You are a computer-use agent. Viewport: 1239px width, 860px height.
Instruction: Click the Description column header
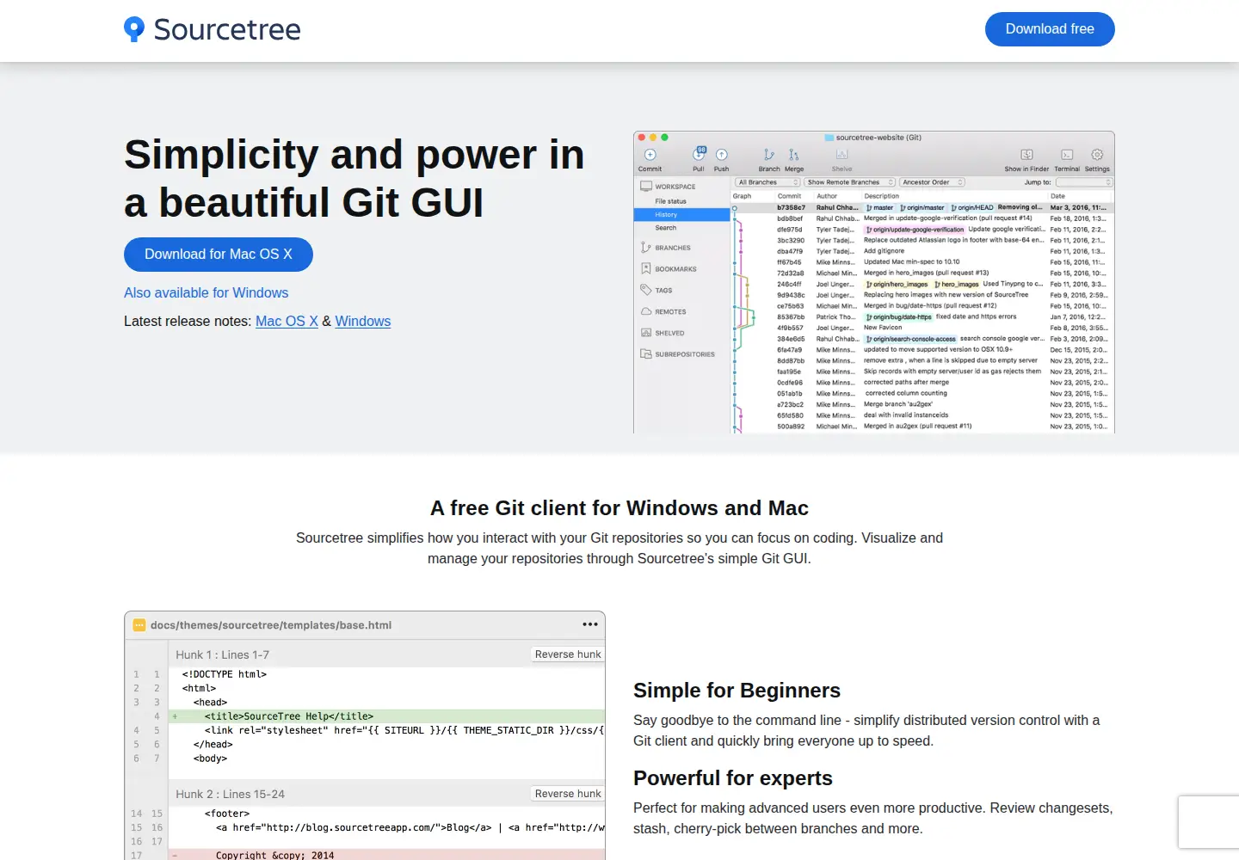coord(882,196)
